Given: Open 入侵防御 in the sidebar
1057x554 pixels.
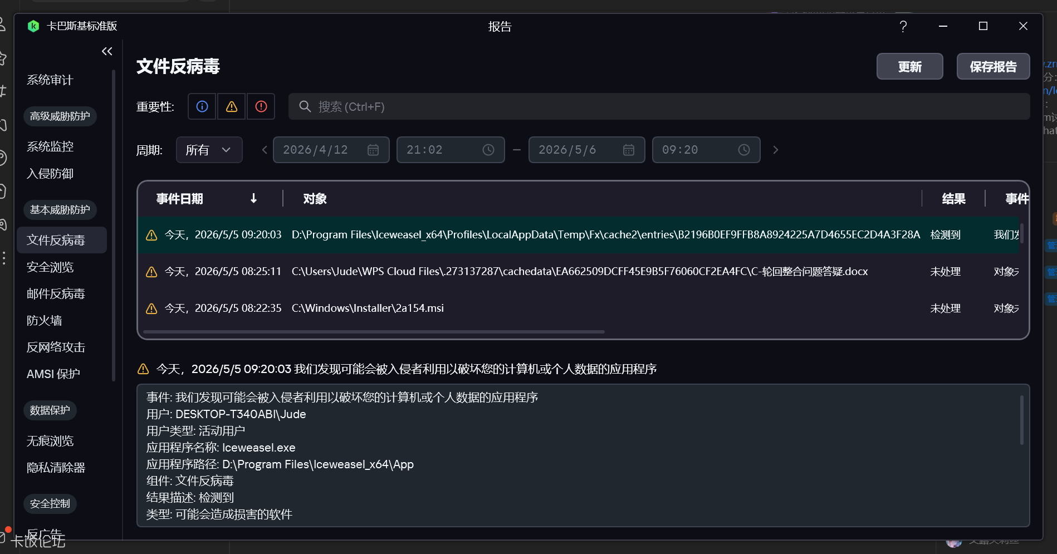Looking at the screenshot, I should [x=50, y=174].
